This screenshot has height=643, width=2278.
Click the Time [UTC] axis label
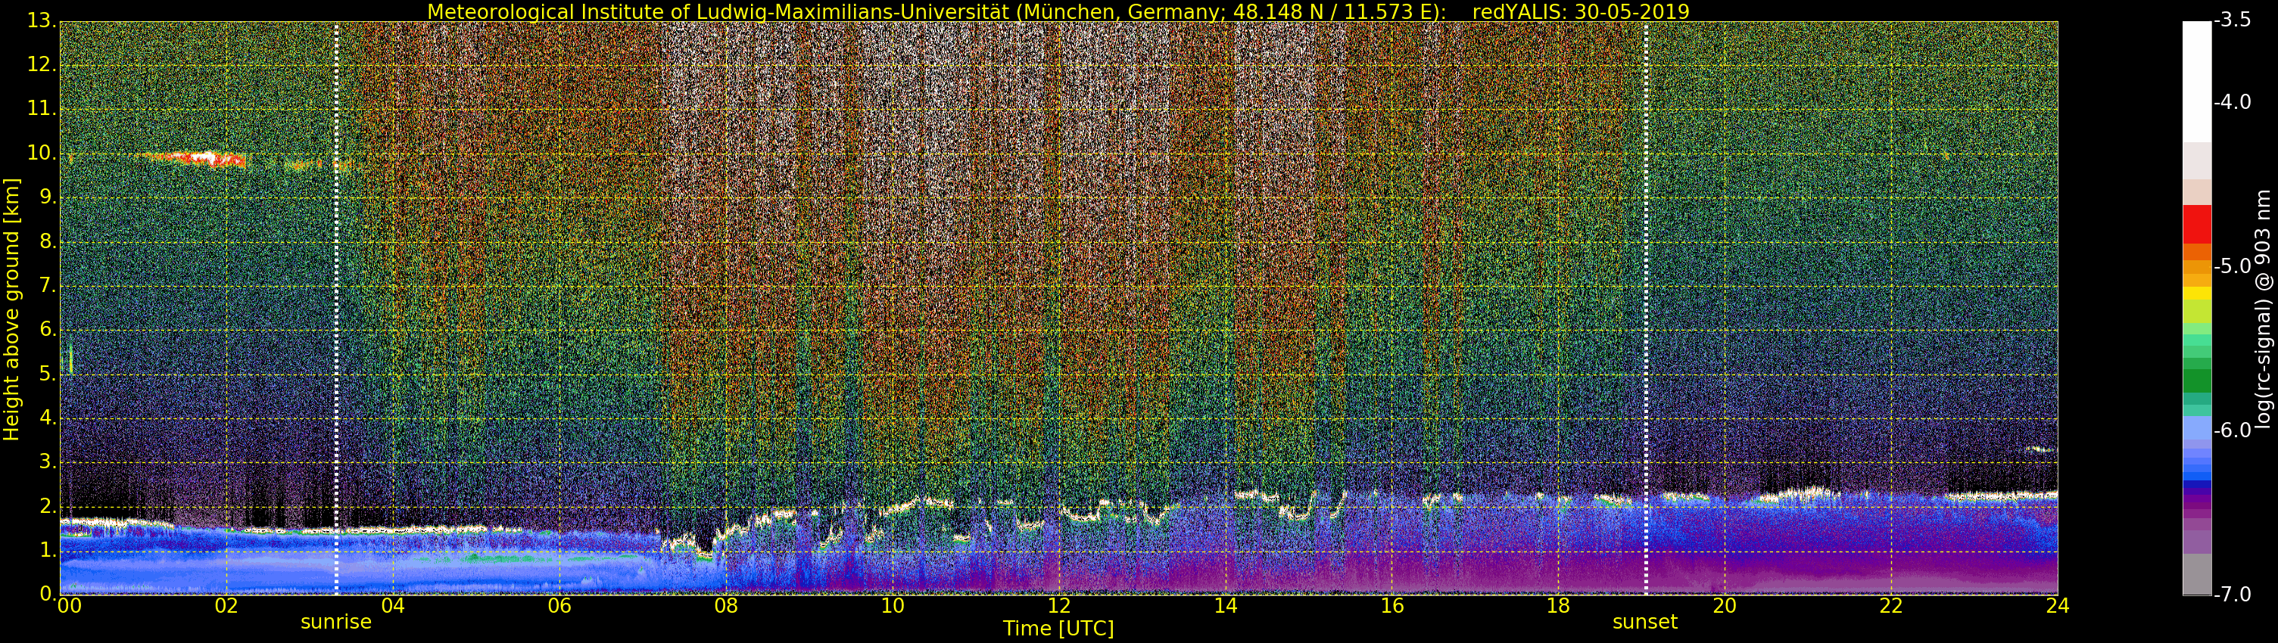pos(1058,629)
